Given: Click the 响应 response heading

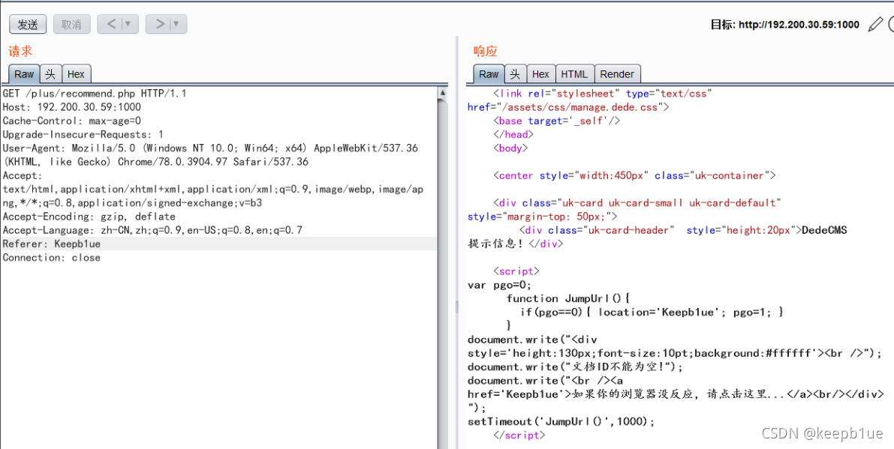Looking at the screenshot, I should click(486, 51).
